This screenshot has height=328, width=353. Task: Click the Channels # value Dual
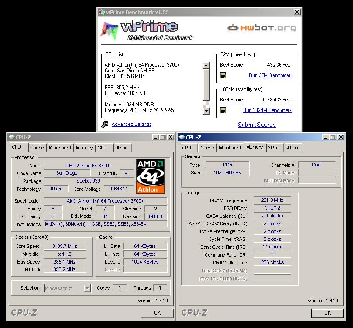click(x=317, y=165)
